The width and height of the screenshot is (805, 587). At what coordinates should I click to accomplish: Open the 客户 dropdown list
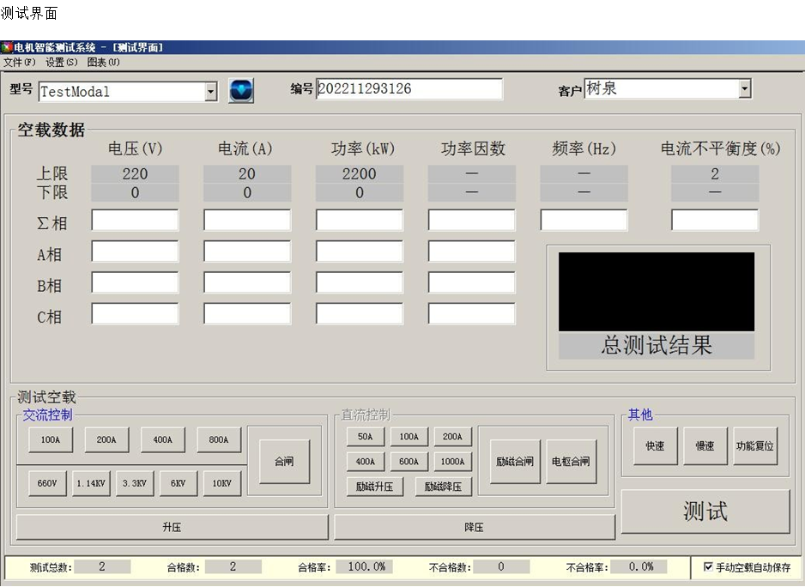coord(744,88)
